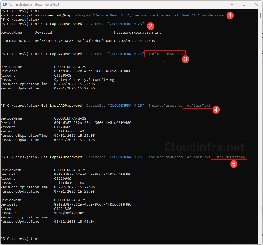Maximize the PowerShell window

pos(244,5)
